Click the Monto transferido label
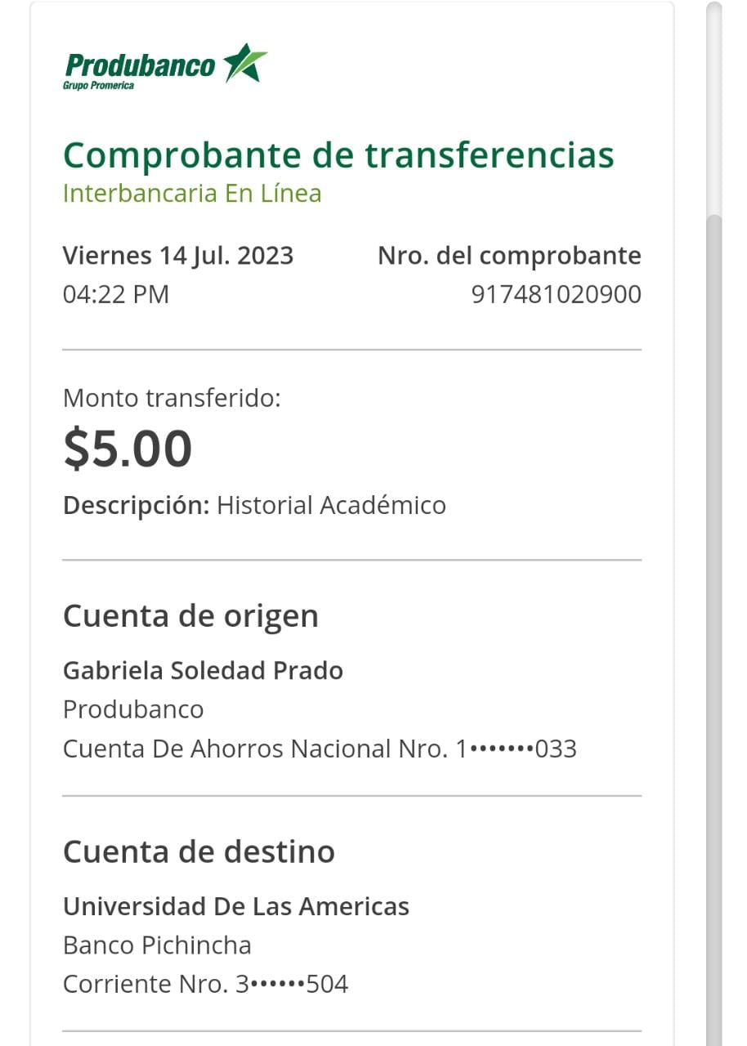The height and width of the screenshot is (1046, 747). tap(172, 399)
